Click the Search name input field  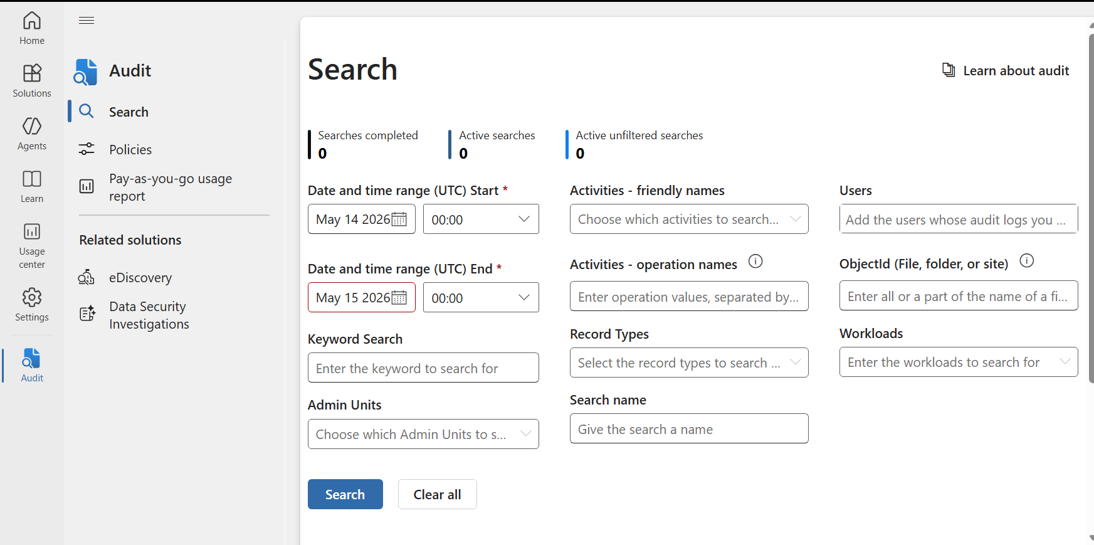click(689, 428)
